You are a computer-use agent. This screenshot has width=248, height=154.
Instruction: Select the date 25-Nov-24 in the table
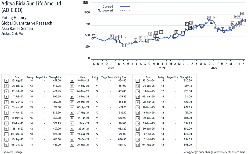click(x=83, y=145)
